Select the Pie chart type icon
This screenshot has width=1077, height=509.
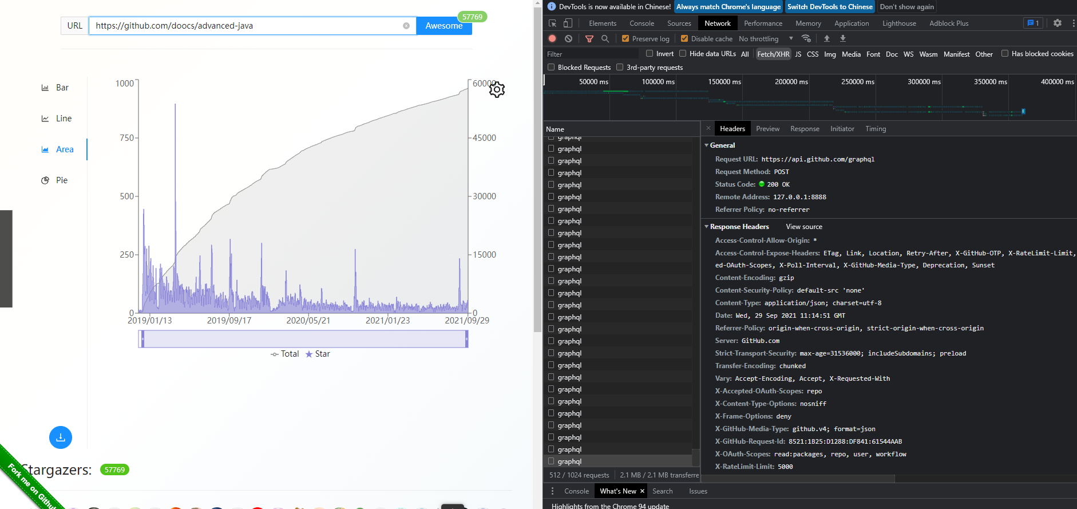pos(45,180)
